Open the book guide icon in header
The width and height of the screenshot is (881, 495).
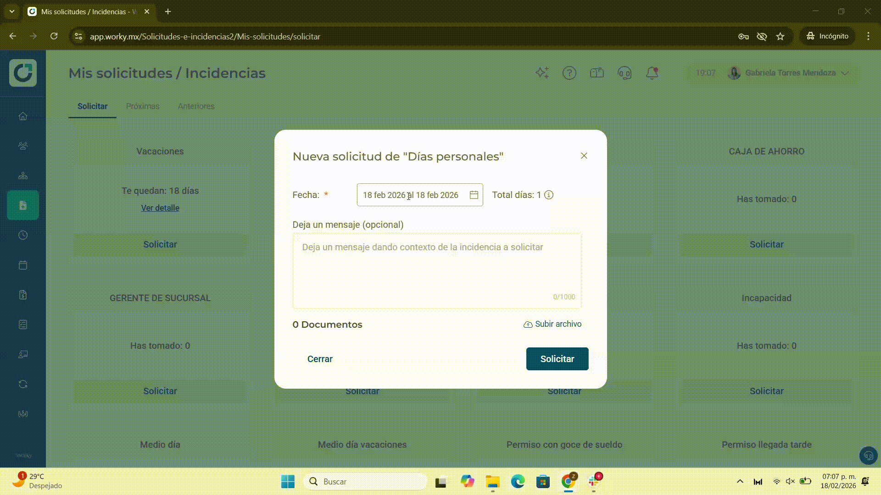pos(597,73)
